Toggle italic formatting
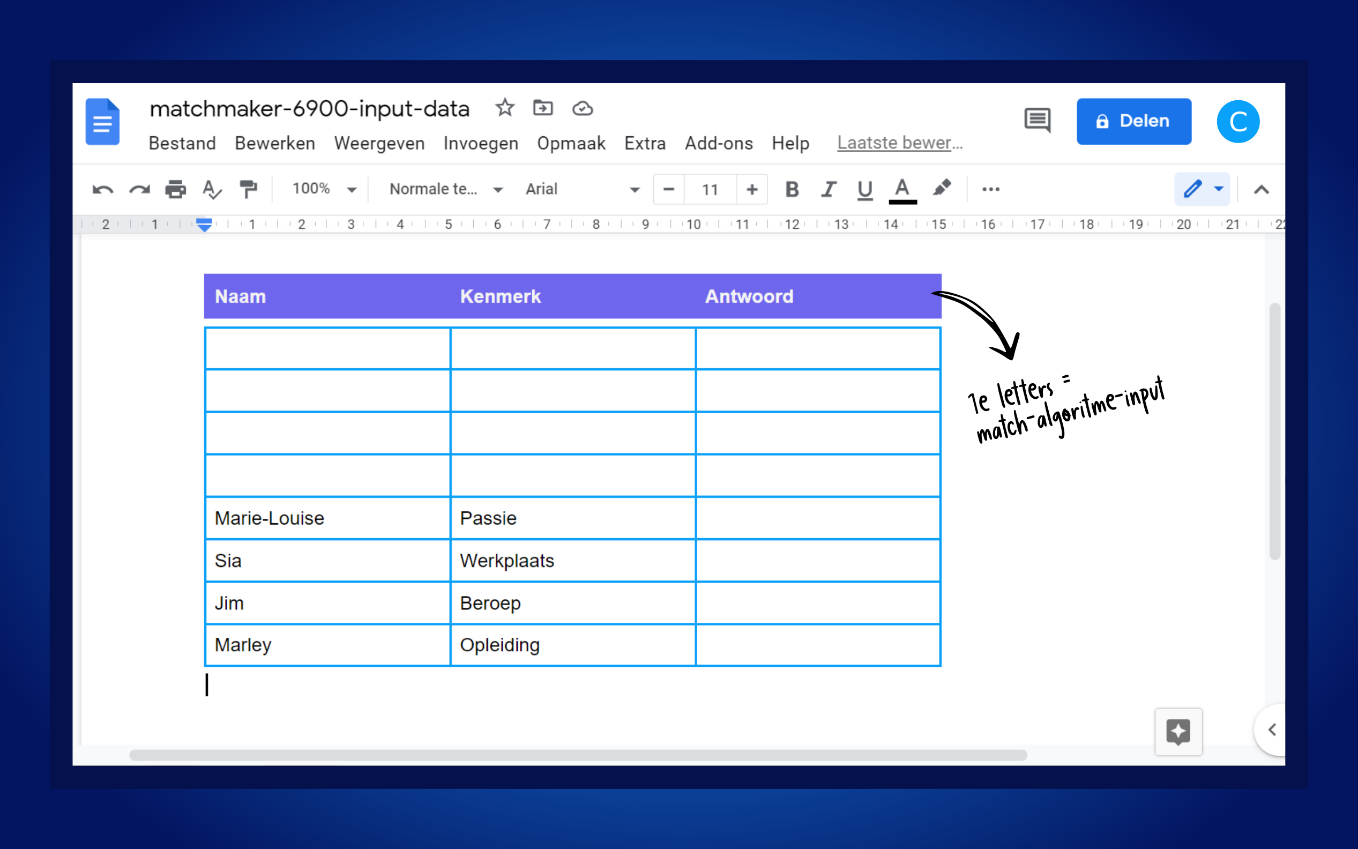 click(828, 190)
